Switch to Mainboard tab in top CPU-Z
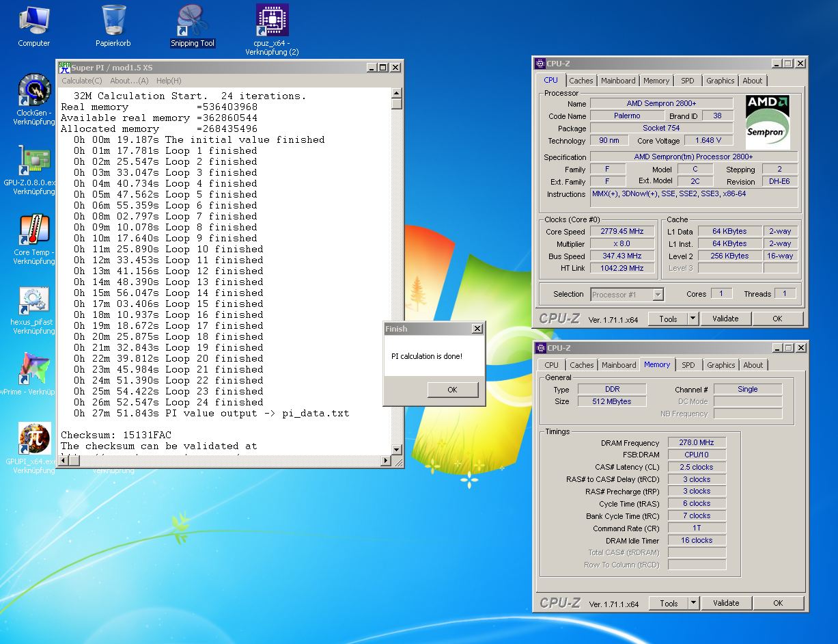The image size is (838, 644). pos(618,81)
